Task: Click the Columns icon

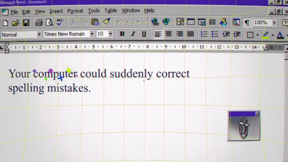Action: point(212,22)
